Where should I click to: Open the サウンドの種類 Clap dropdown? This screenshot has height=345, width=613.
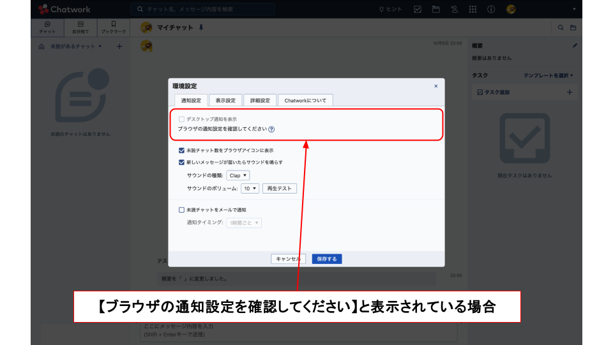click(x=238, y=175)
